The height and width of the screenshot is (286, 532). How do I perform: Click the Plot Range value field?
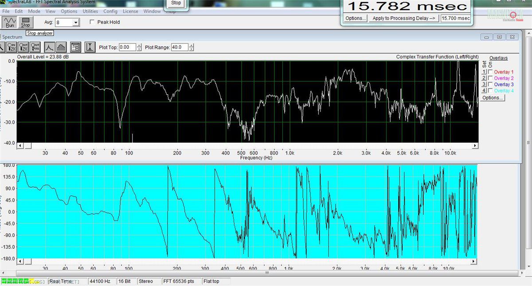coord(180,47)
